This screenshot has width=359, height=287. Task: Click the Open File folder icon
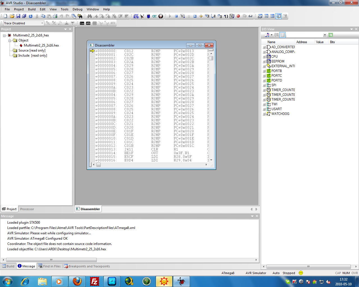pos(12,16)
